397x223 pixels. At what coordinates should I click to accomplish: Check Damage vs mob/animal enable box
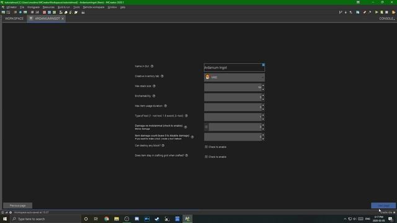coord(206,127)
